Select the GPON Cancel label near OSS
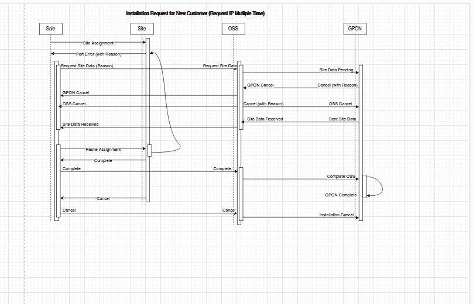 (x=261, y=85)
